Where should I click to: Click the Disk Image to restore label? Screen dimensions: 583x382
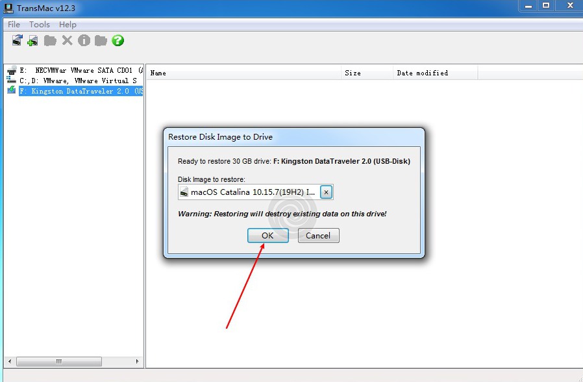[x=212, y=179]
